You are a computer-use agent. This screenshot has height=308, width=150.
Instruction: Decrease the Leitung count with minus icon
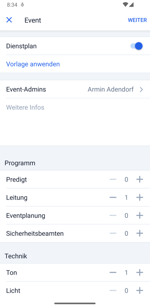(113, 197)
